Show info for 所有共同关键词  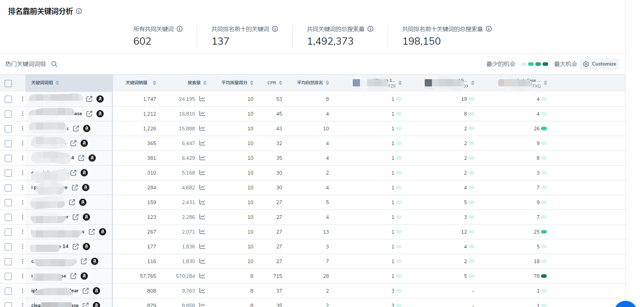click(180, 29)
